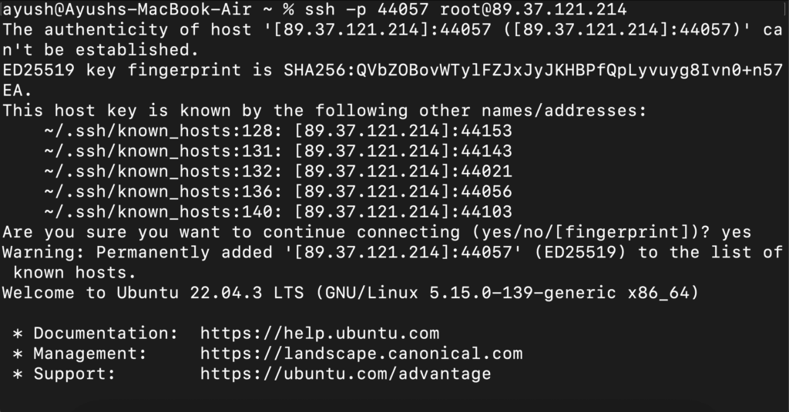Open the help.ubuntu.com documentation link
The width and height of the screenshot is (789, 412).
point(319,334)
